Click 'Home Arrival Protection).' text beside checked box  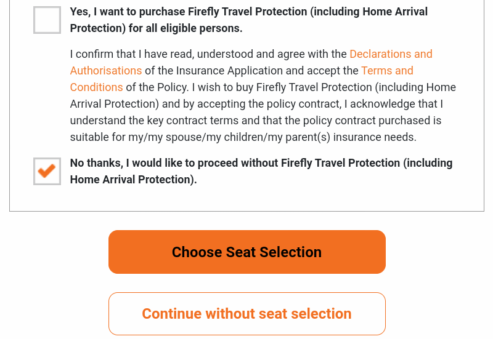[x=133, y=180]
